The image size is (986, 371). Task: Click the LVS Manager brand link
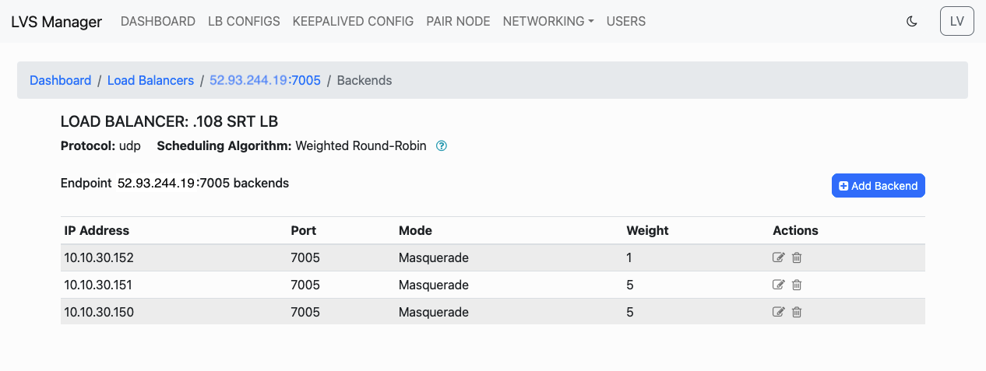56,22
